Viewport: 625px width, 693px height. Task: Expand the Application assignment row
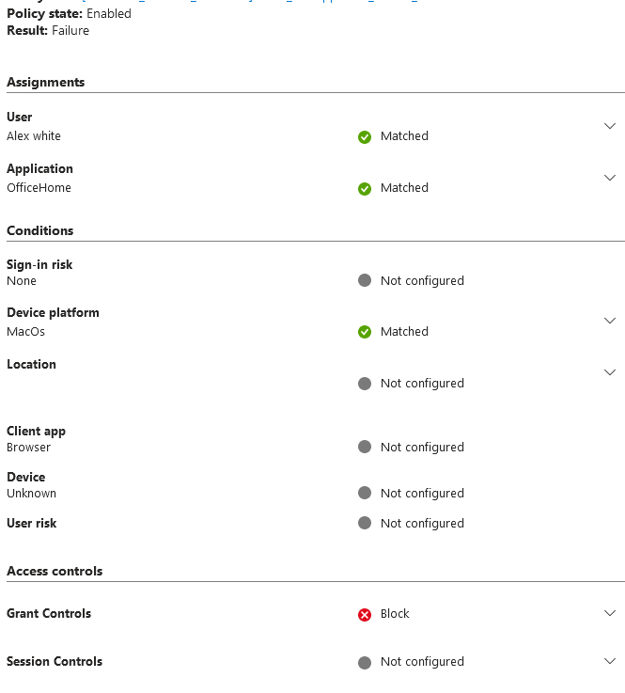pyautogui.click(x=610, y=178)
